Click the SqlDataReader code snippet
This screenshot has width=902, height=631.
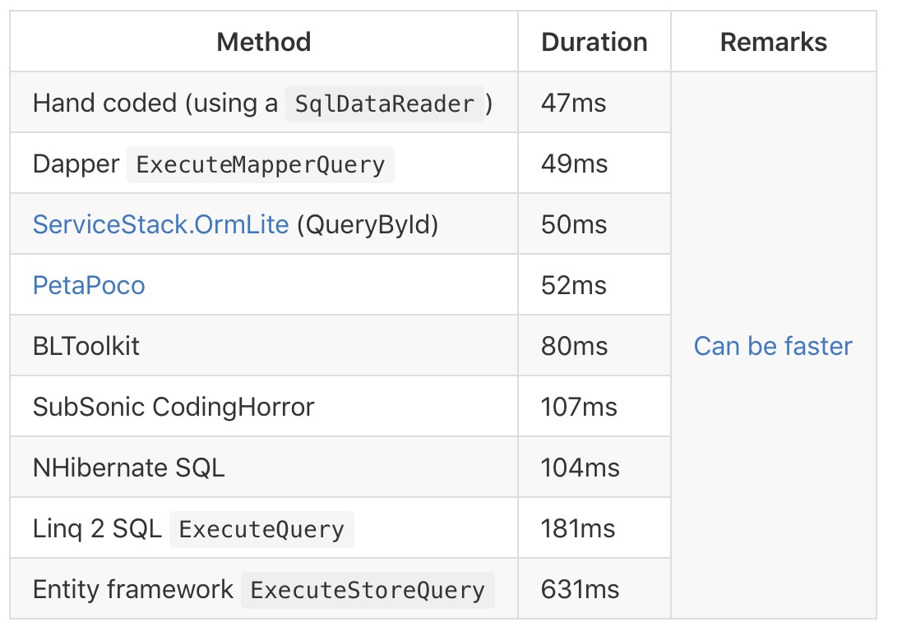[384, 104]
